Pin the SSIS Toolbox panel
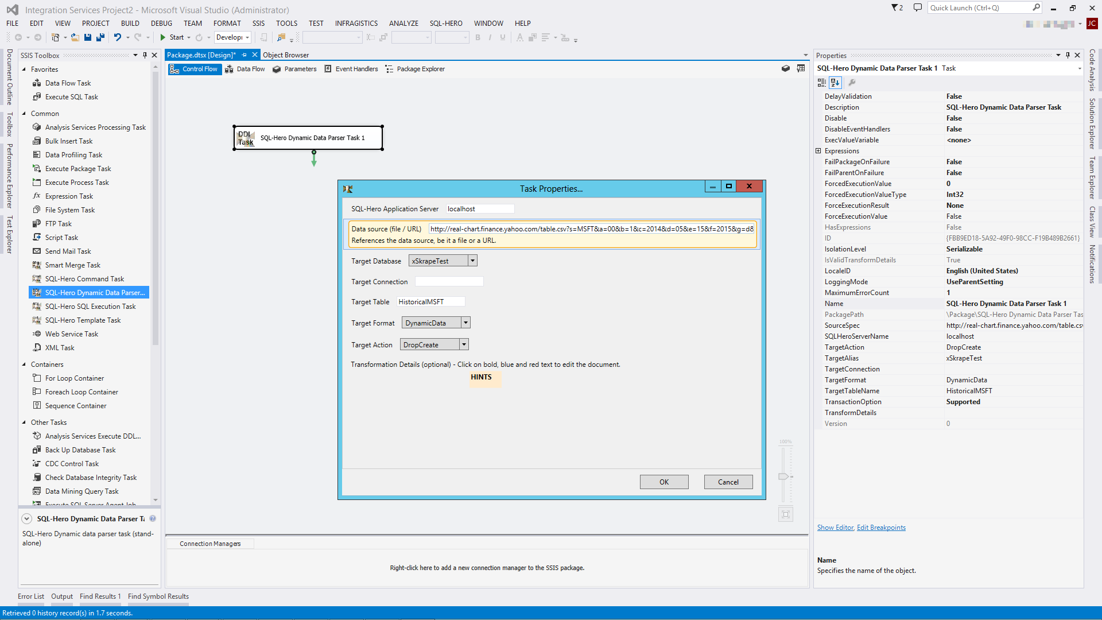Viewport: 1102px width, 620px height. point(145,55)
